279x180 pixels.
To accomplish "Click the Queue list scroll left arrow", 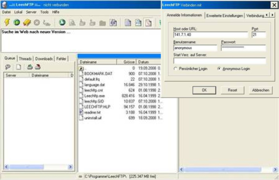I will (7, 167).
